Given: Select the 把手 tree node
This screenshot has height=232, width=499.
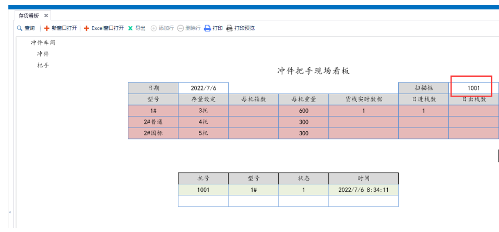Looking at the screenshot, I should click(x=43, y=65).
